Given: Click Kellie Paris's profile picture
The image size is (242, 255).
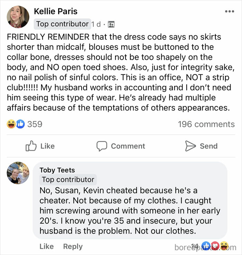Looking at the screenshot, I should [18, 17].
